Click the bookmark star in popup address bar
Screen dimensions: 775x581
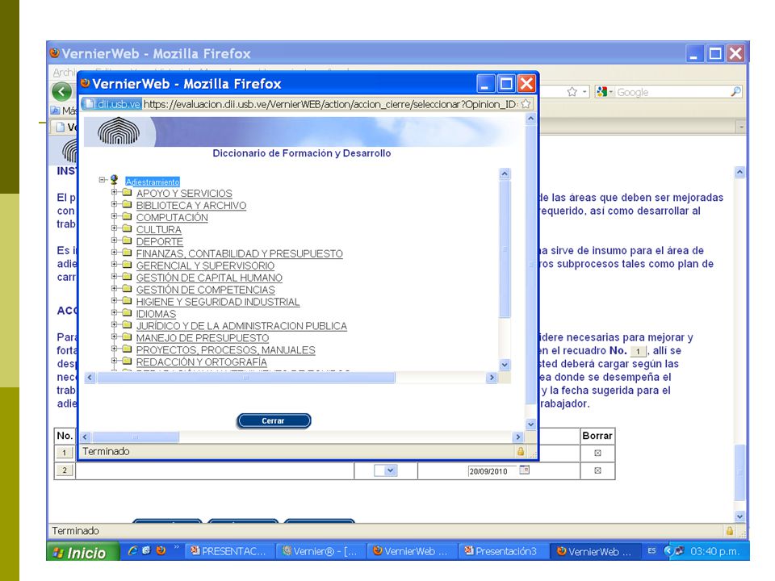coord(526,104)
